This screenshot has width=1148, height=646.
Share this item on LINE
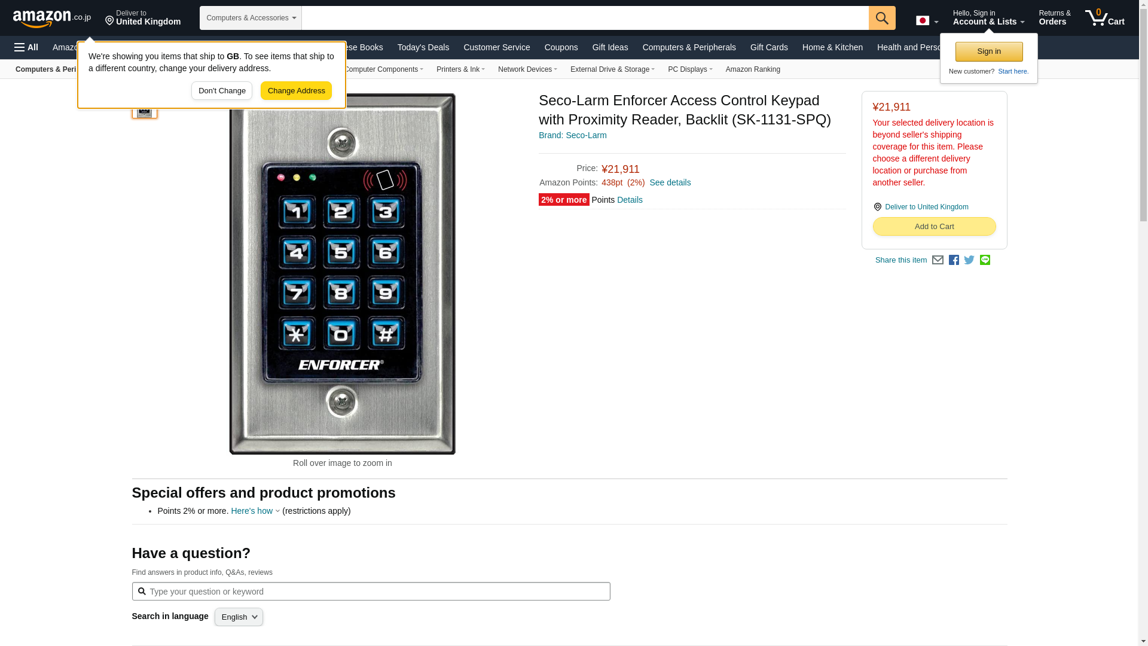pyautogui.click(x=985, y=260)
